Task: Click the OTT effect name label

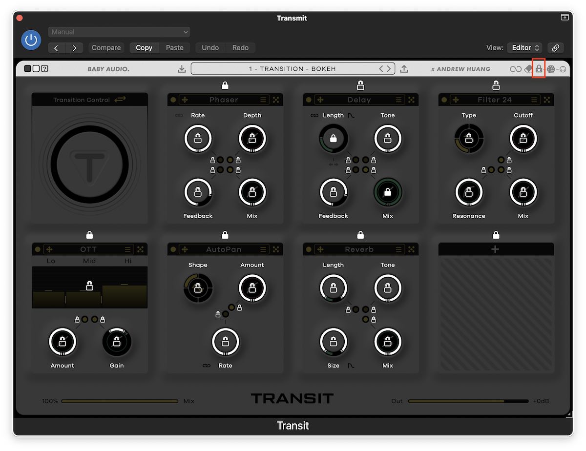Action: (88, 249)
